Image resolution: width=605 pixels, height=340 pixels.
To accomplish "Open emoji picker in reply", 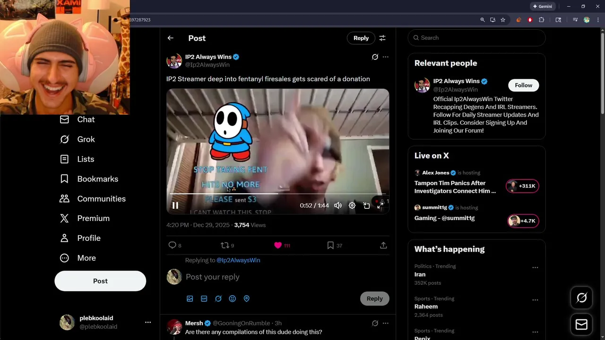I will point(233,298).
